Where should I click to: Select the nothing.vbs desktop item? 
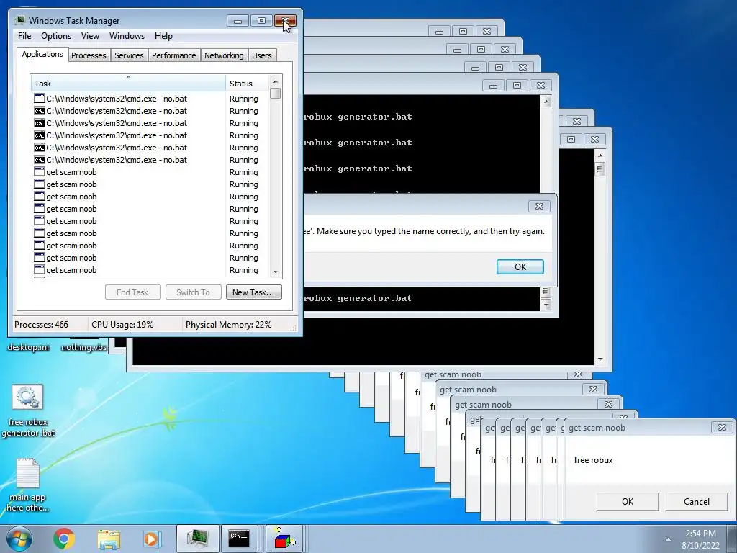[x=83, y=347]
